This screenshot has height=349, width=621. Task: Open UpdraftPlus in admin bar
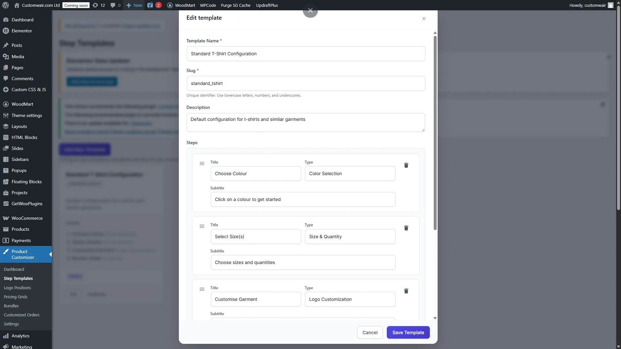pyautogui.click(x=267, y=5)
